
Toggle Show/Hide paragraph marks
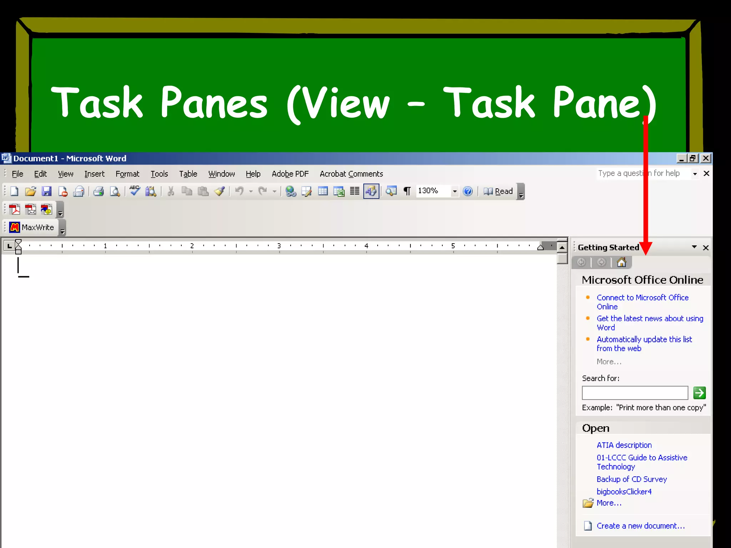[x=407, y=191]
